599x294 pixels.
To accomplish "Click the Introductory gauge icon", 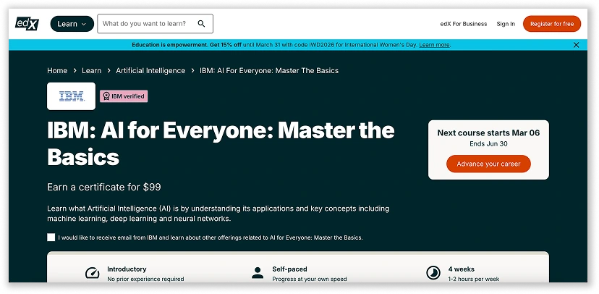I will 92,273.
